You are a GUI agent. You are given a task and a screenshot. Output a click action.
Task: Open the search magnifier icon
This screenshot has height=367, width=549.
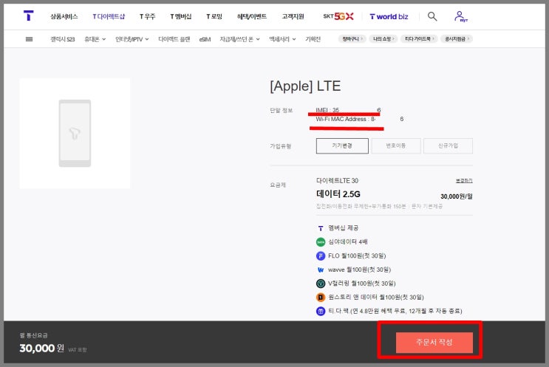tap(432, 16)
